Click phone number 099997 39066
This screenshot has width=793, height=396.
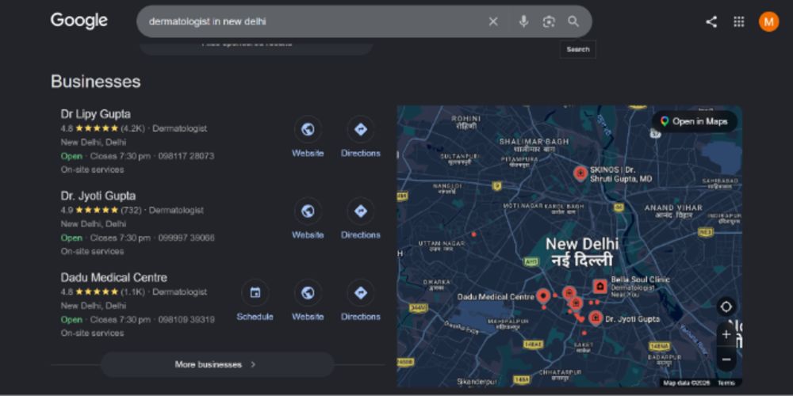pos(186,238)
